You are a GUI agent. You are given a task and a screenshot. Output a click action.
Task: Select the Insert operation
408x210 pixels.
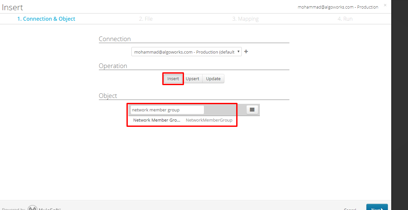[173, 79]
